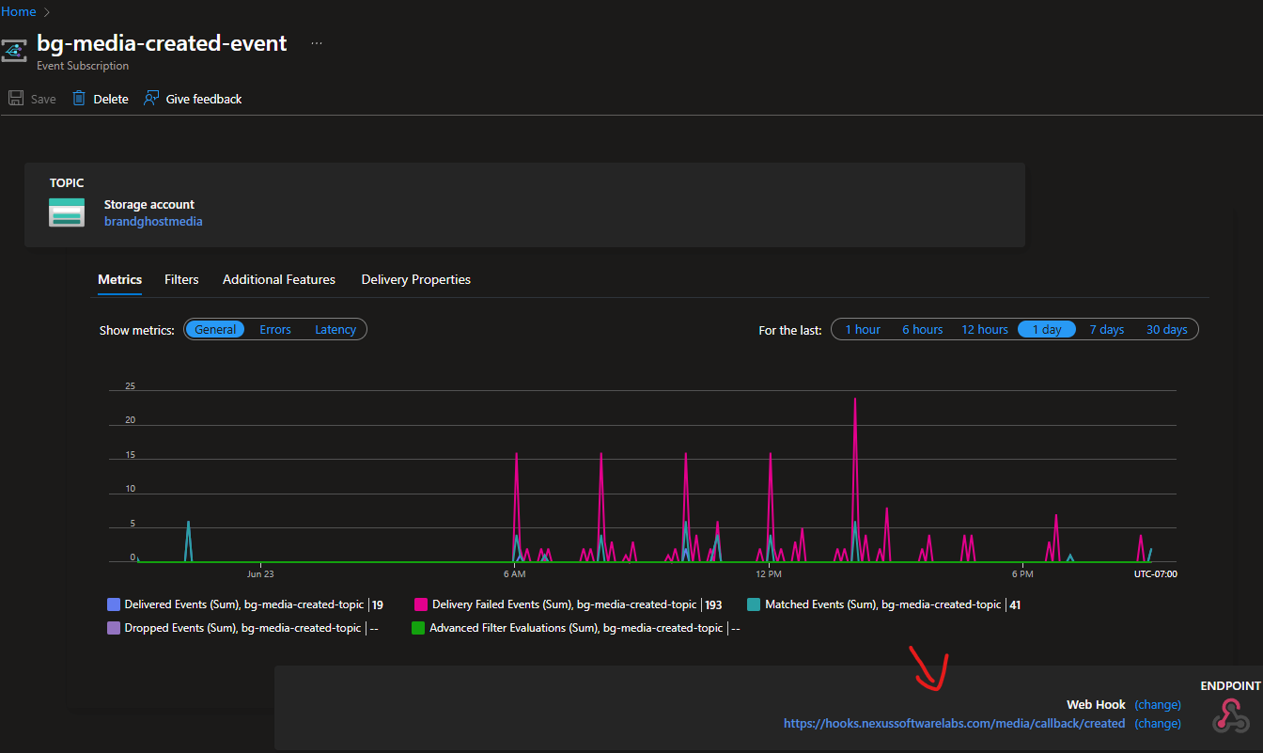Click the Dropped Events (Sum) legend label
Image resolution: width=1263 pixels, height=753 pixels.
(x=242, y=628)
